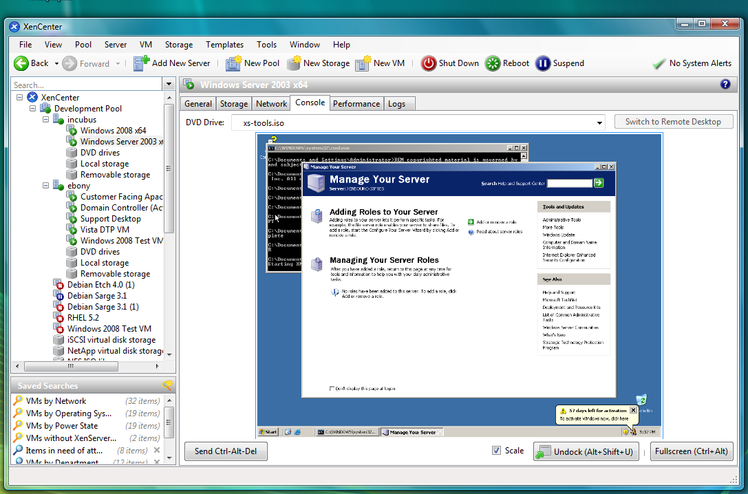Check 'Don't display this page at logon'
This screenshot has width=748, height=494.
point(332,389)
